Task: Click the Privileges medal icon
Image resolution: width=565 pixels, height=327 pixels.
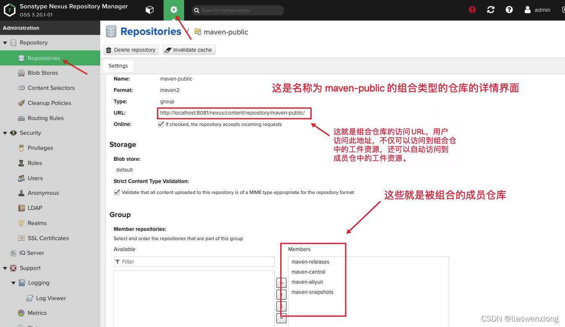Action: click(x=21, y=148)
